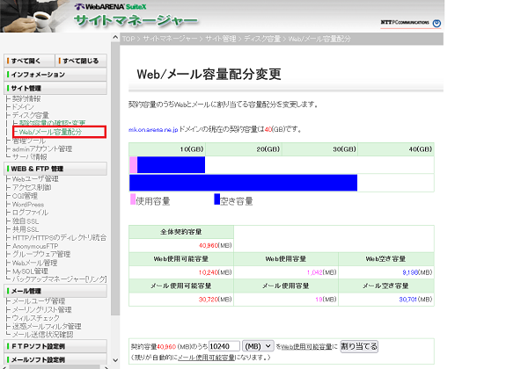
Task: Click the capacity value input field
Action: (227, 347)
